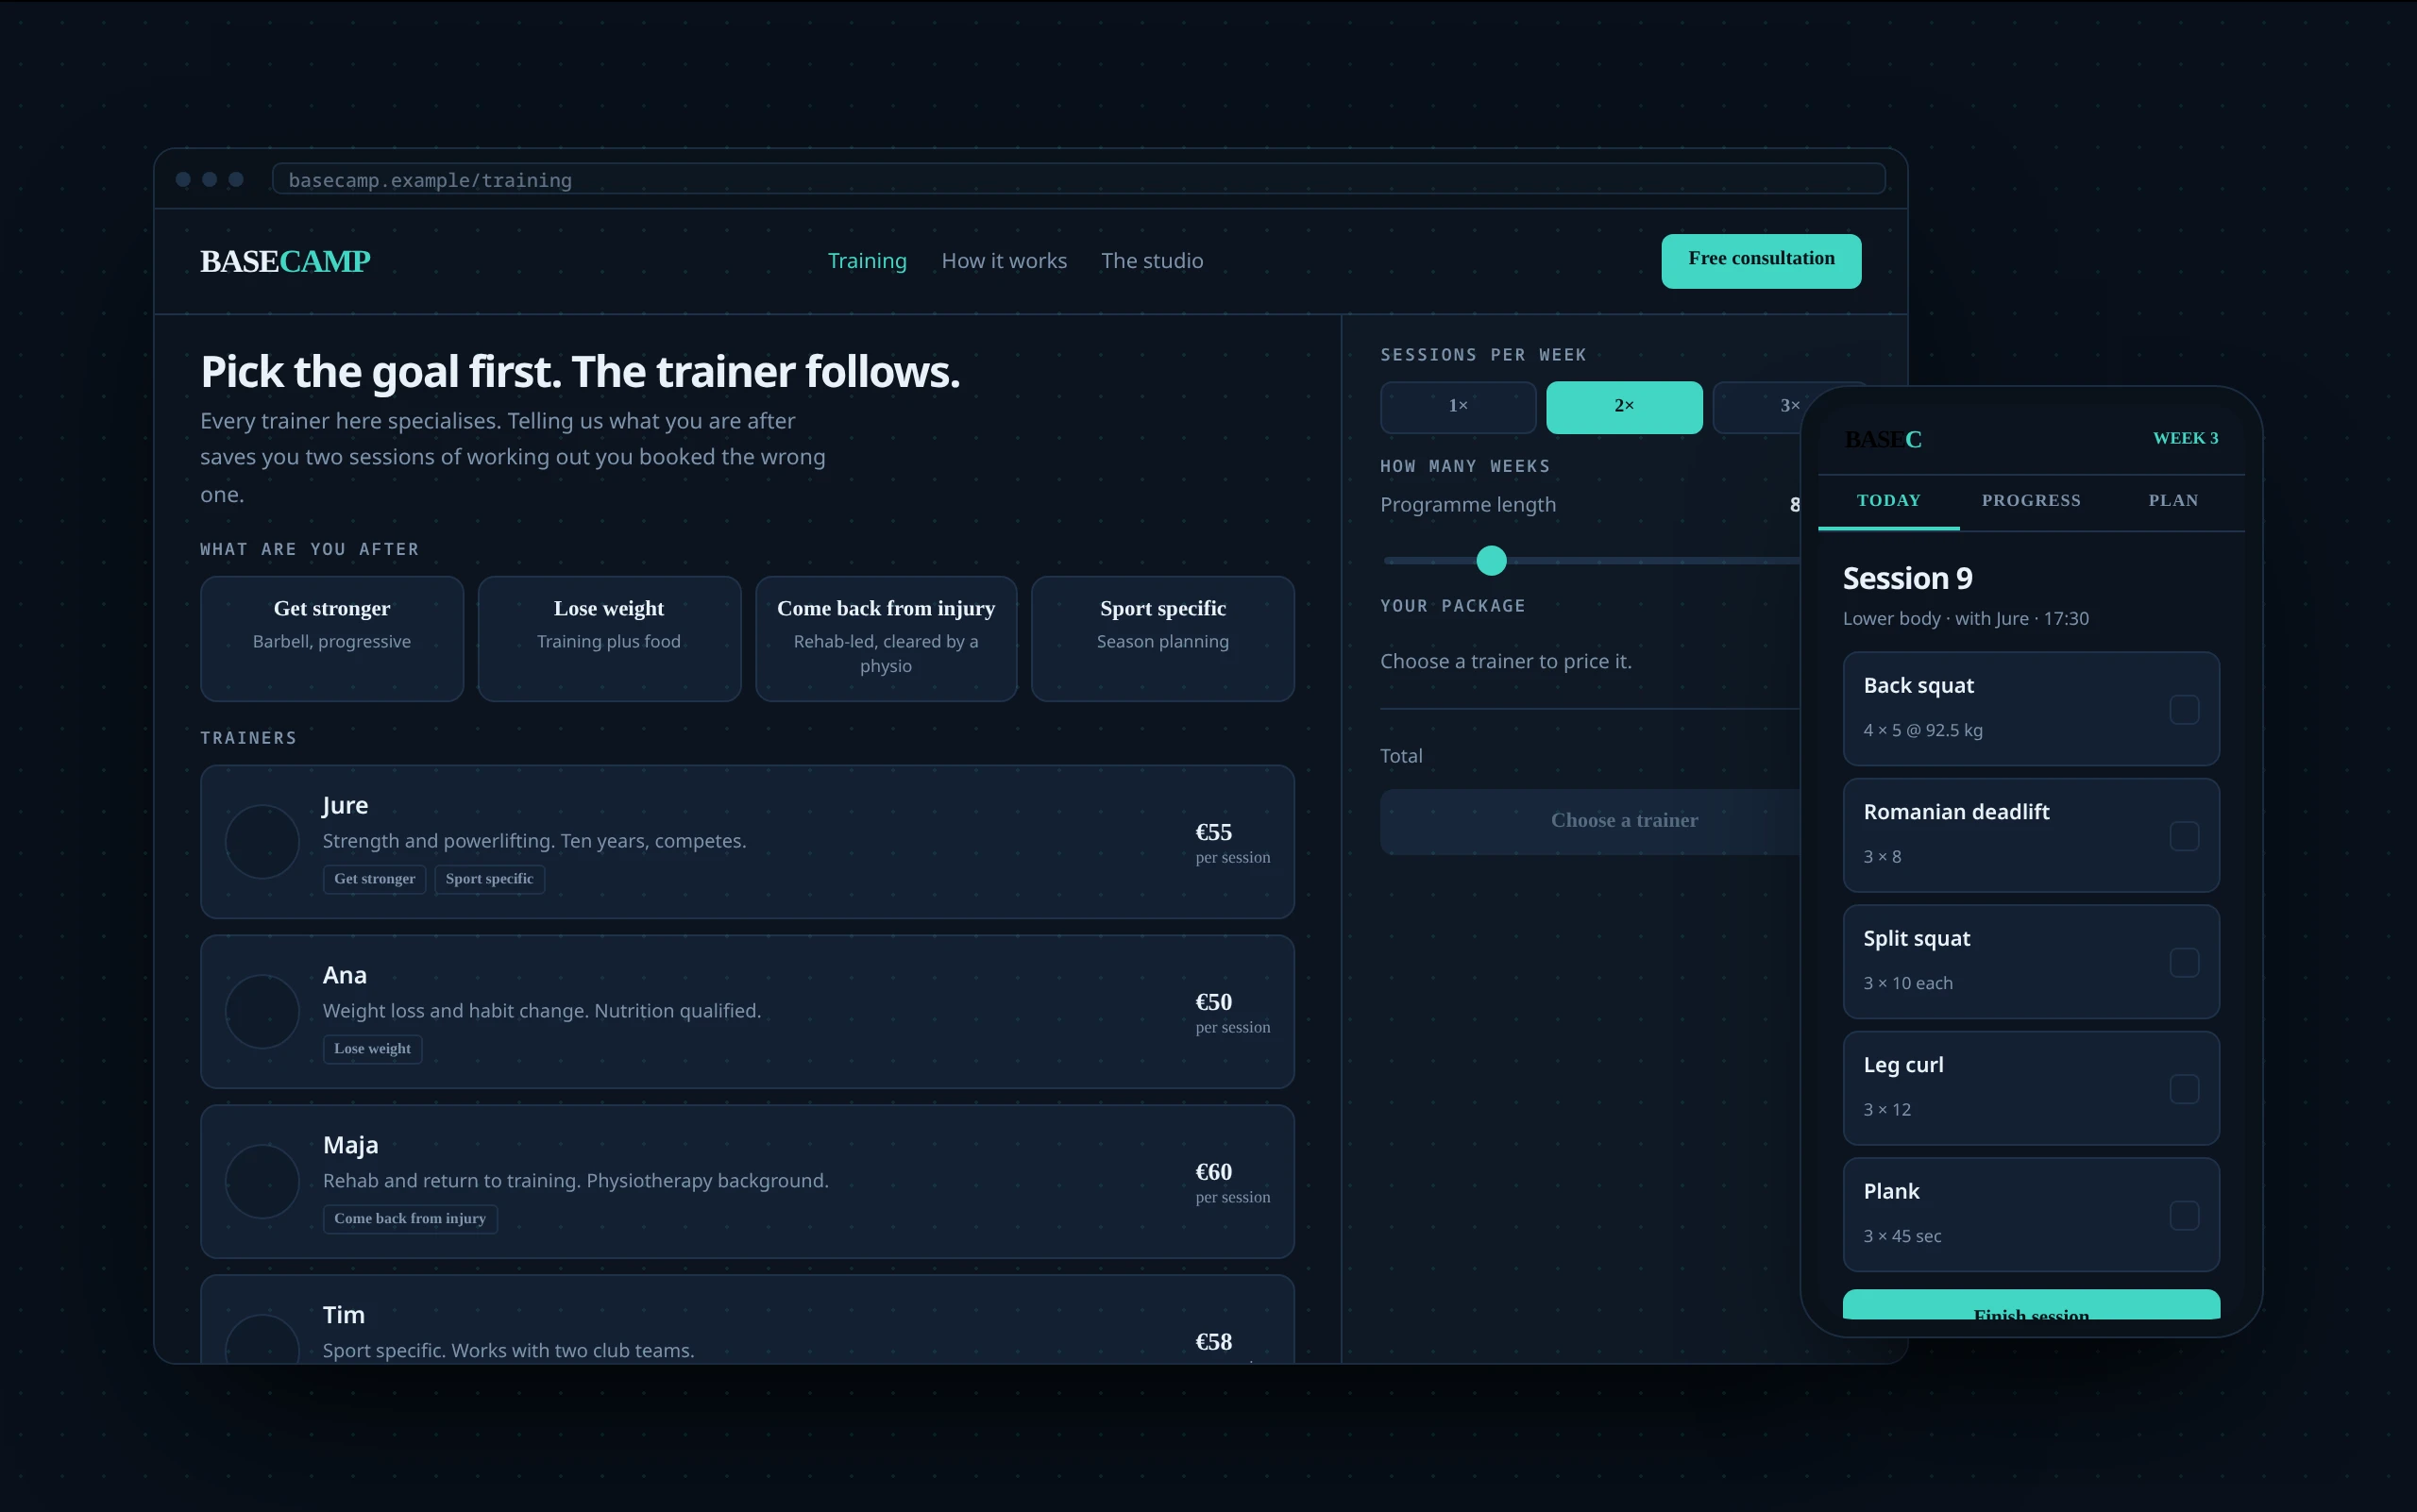Image resolution: width=2417 pixels, height=1512 pixels.
Task: Check off Plank exercise
Action: 2184,1216
